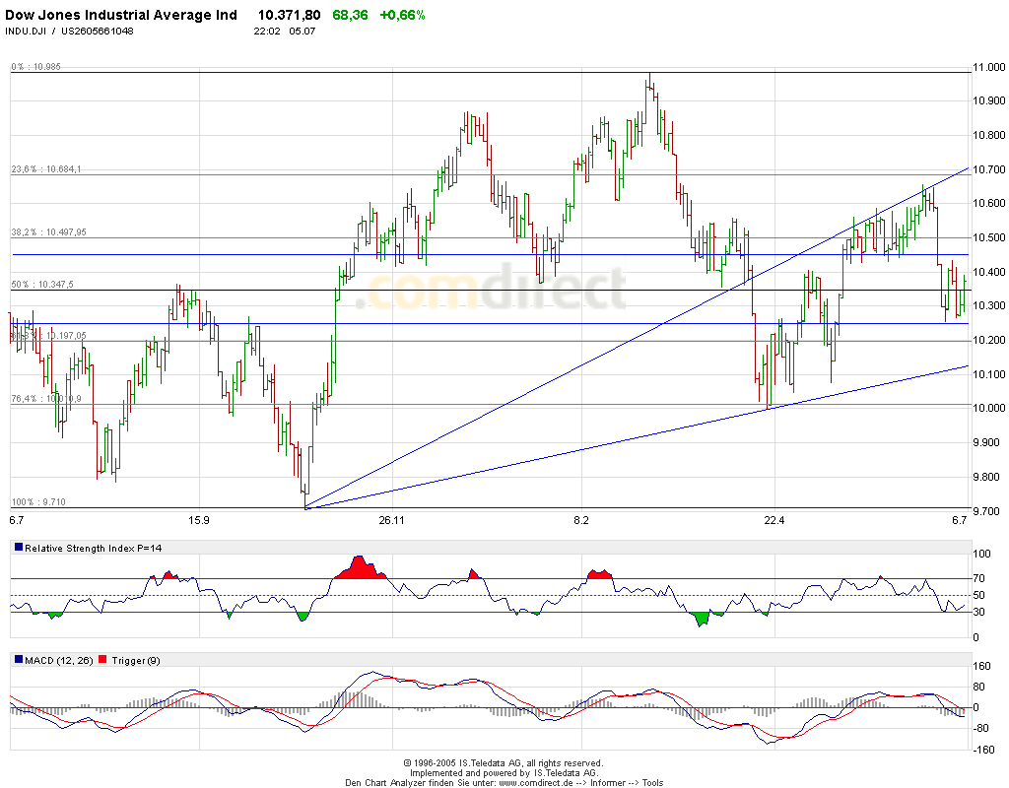This screenshot has width=1009, height=788.
Task: Click the 11.000 price axis label
Action: (988, 67)
